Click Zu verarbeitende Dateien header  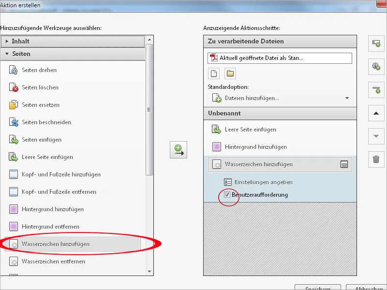tap(280, 42)
